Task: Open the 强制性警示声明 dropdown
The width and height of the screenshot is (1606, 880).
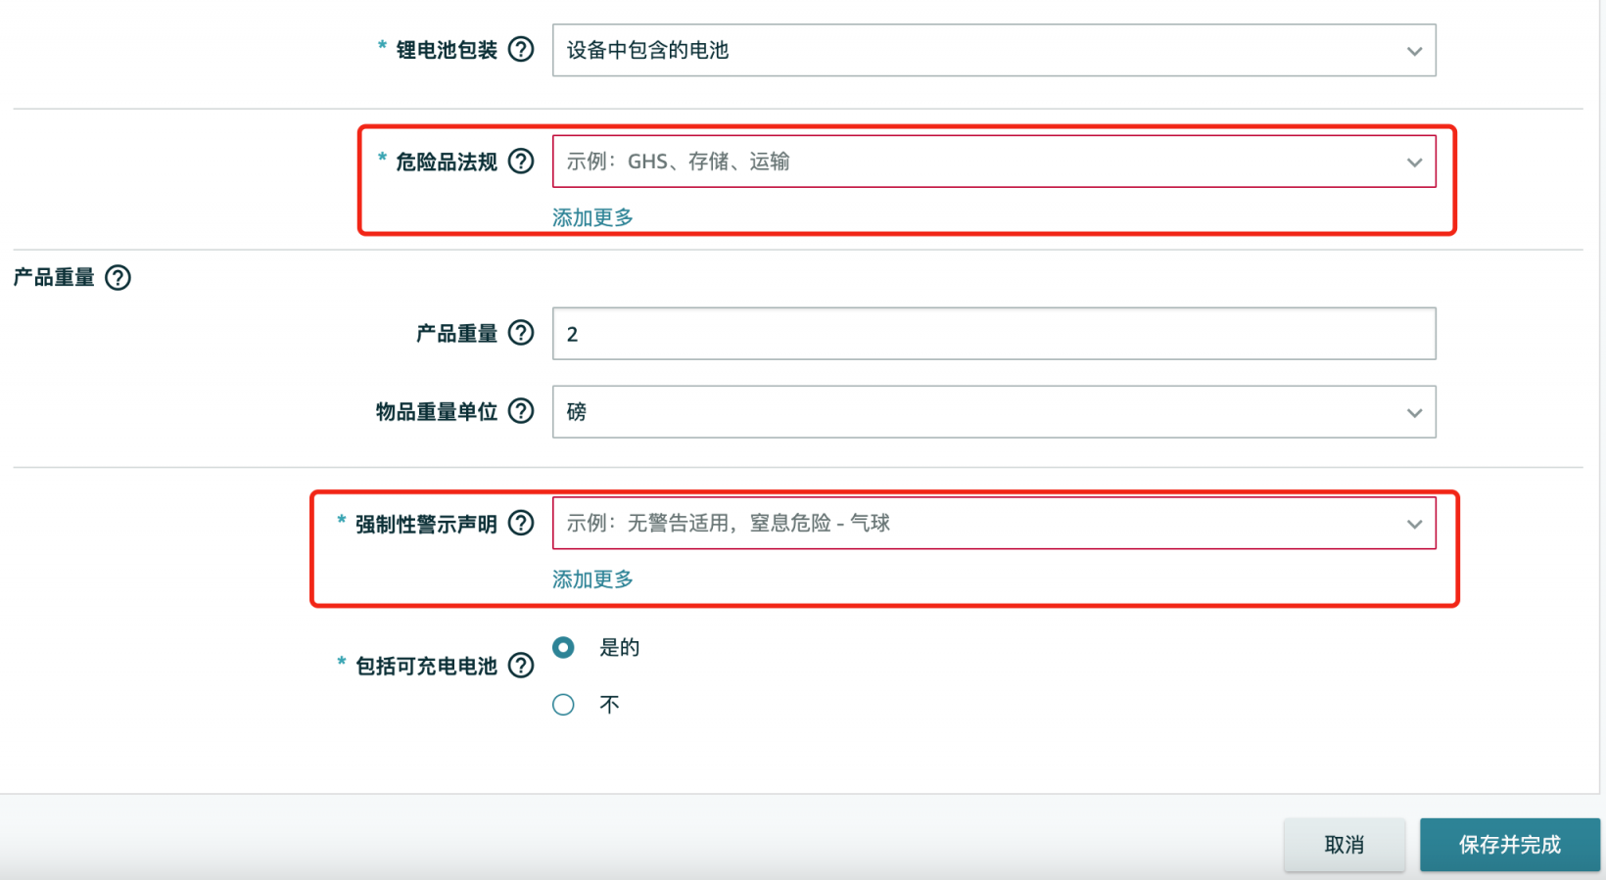Action: coord(994,524)
